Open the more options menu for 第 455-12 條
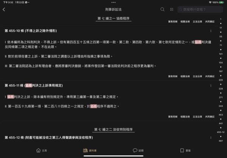227x158 pixels. point(211,138)
